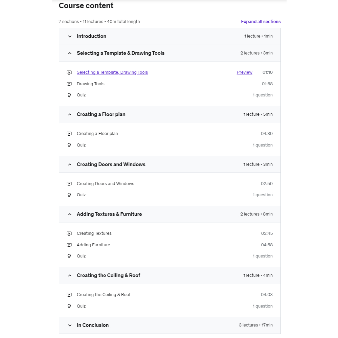
Task: Collapse the Creating Doors and Windows chevron
Action: pos(70,164)
